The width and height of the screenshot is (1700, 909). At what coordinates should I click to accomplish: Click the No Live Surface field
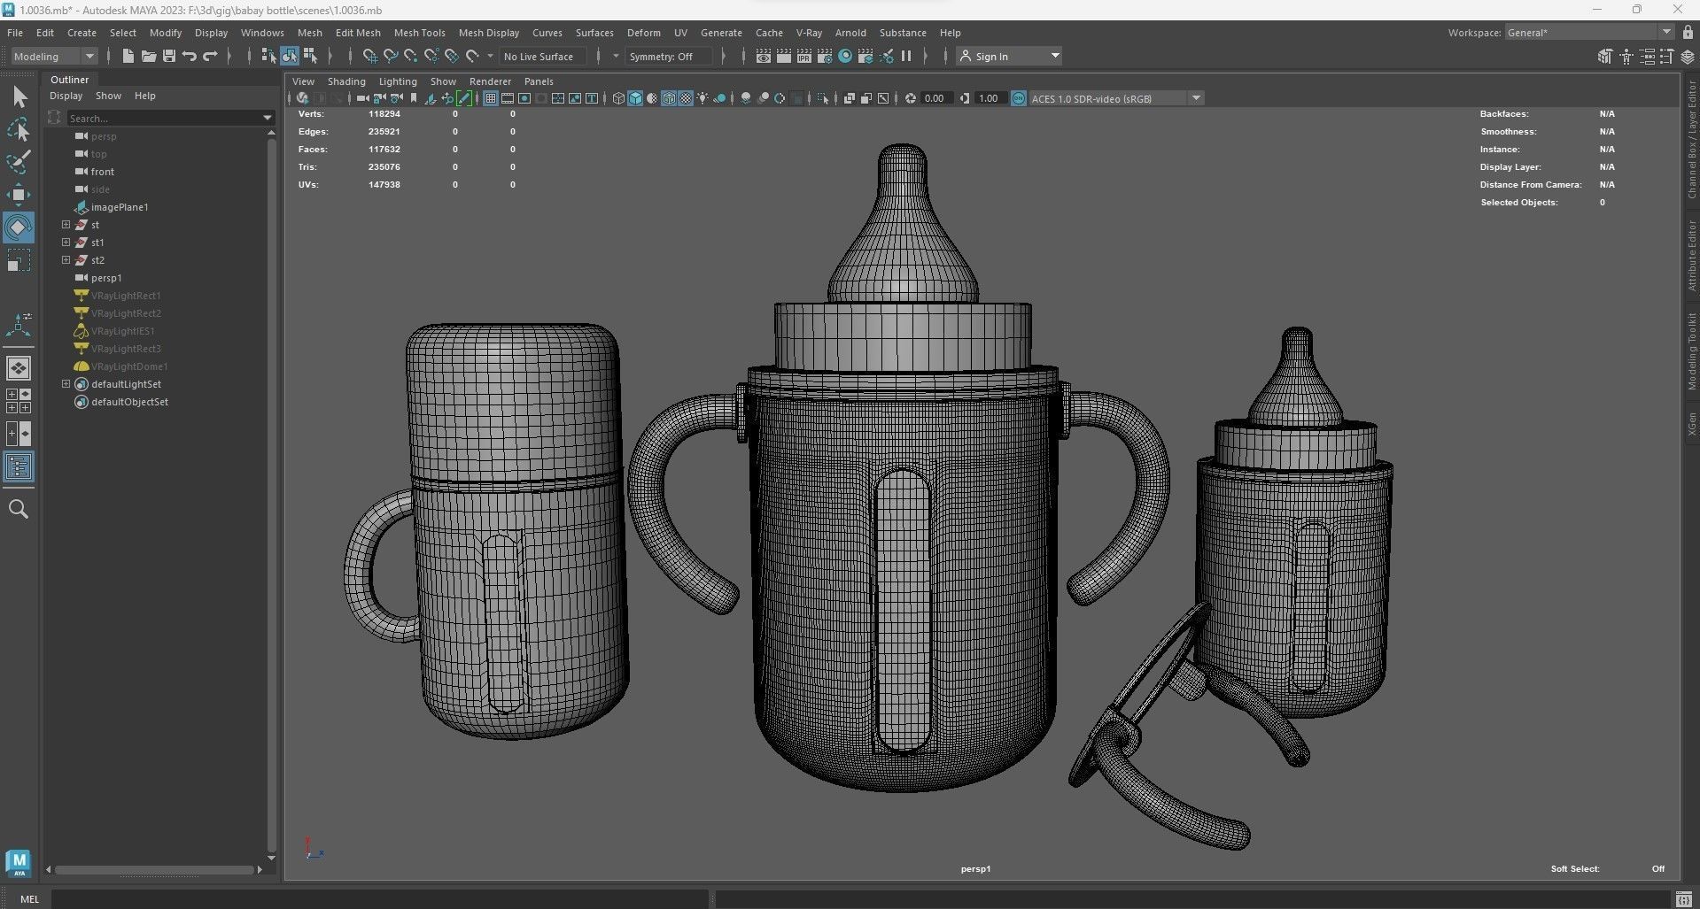pyautogui.click(x=542, y=56)
